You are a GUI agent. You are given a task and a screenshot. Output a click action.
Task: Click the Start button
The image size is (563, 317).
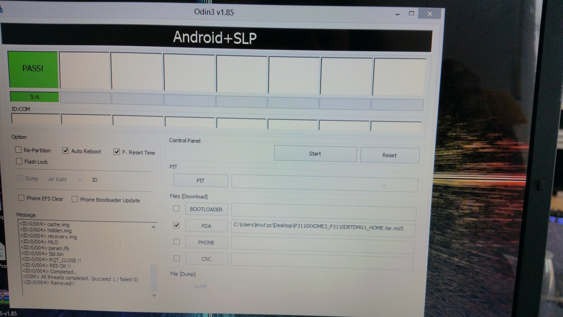(315, 154)
